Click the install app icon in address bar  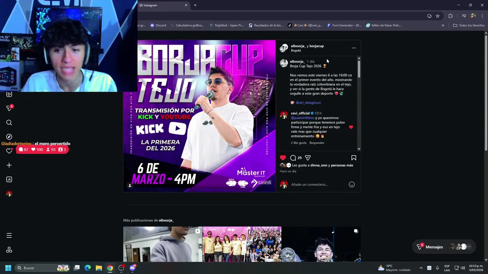click(x=429, y=16)
